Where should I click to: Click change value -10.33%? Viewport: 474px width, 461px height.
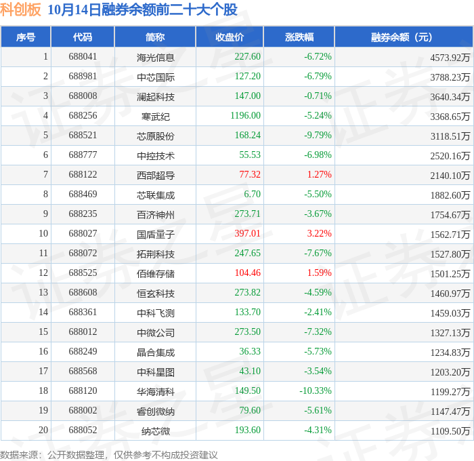(x=316, y=391)
